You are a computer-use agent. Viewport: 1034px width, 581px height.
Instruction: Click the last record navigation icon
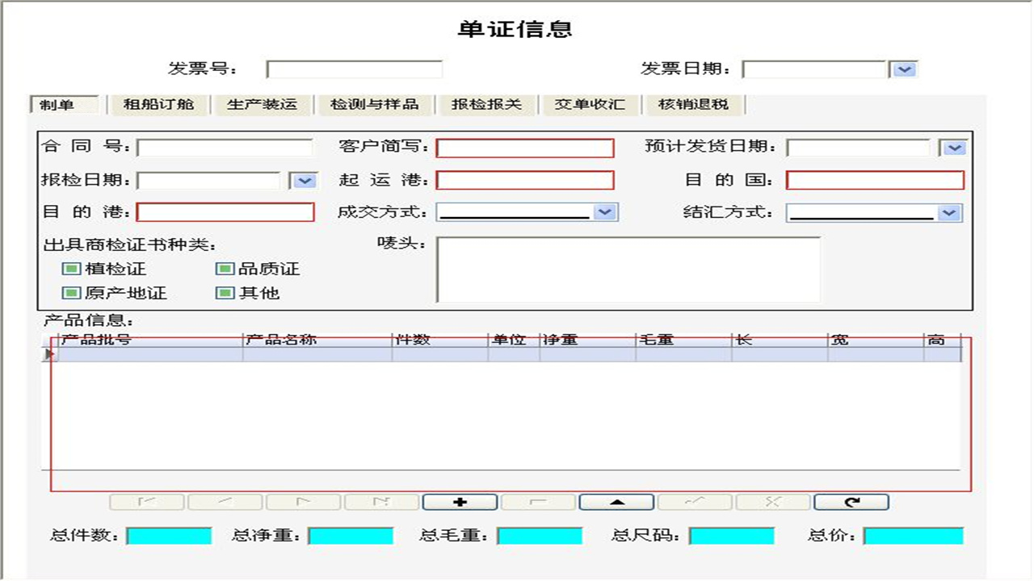pos(380,501)
